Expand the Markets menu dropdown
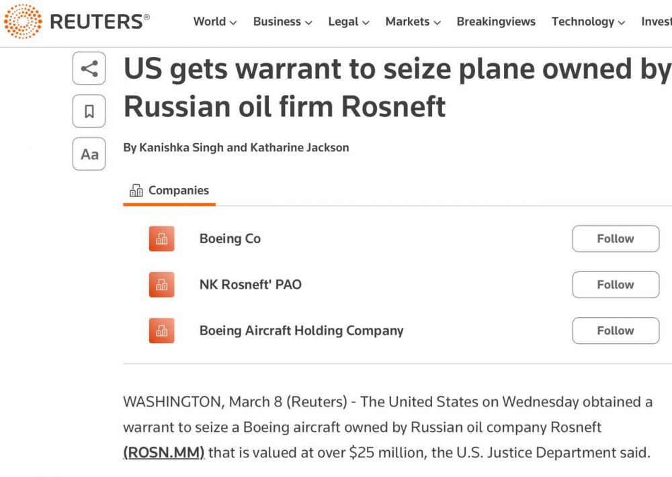Image resolution: width=672 pixels, height=477 pixels. 413,21
